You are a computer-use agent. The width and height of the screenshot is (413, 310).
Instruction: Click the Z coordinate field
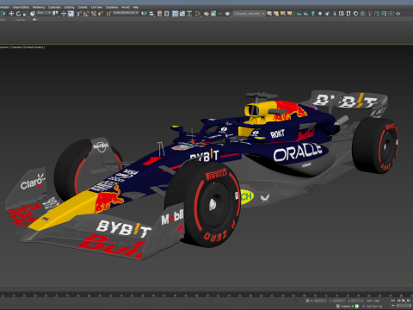pos(357,301)
